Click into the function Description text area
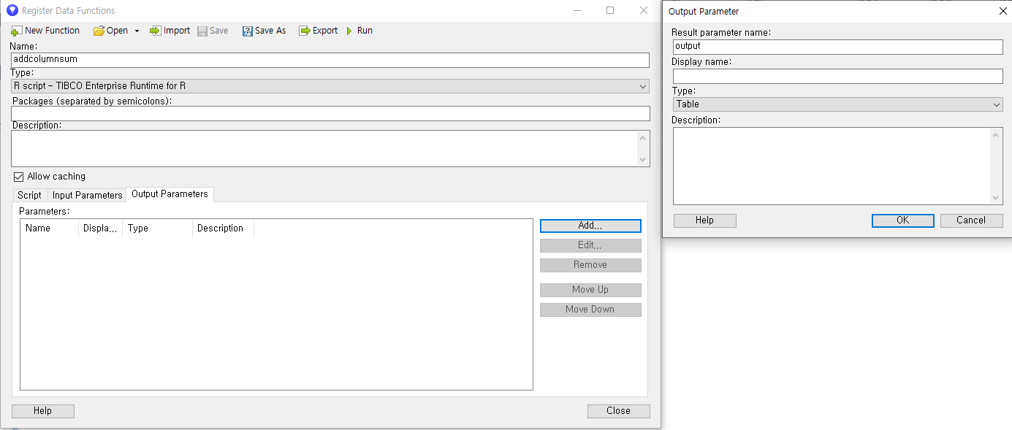The image size is (1012, 430). point(324,148)
